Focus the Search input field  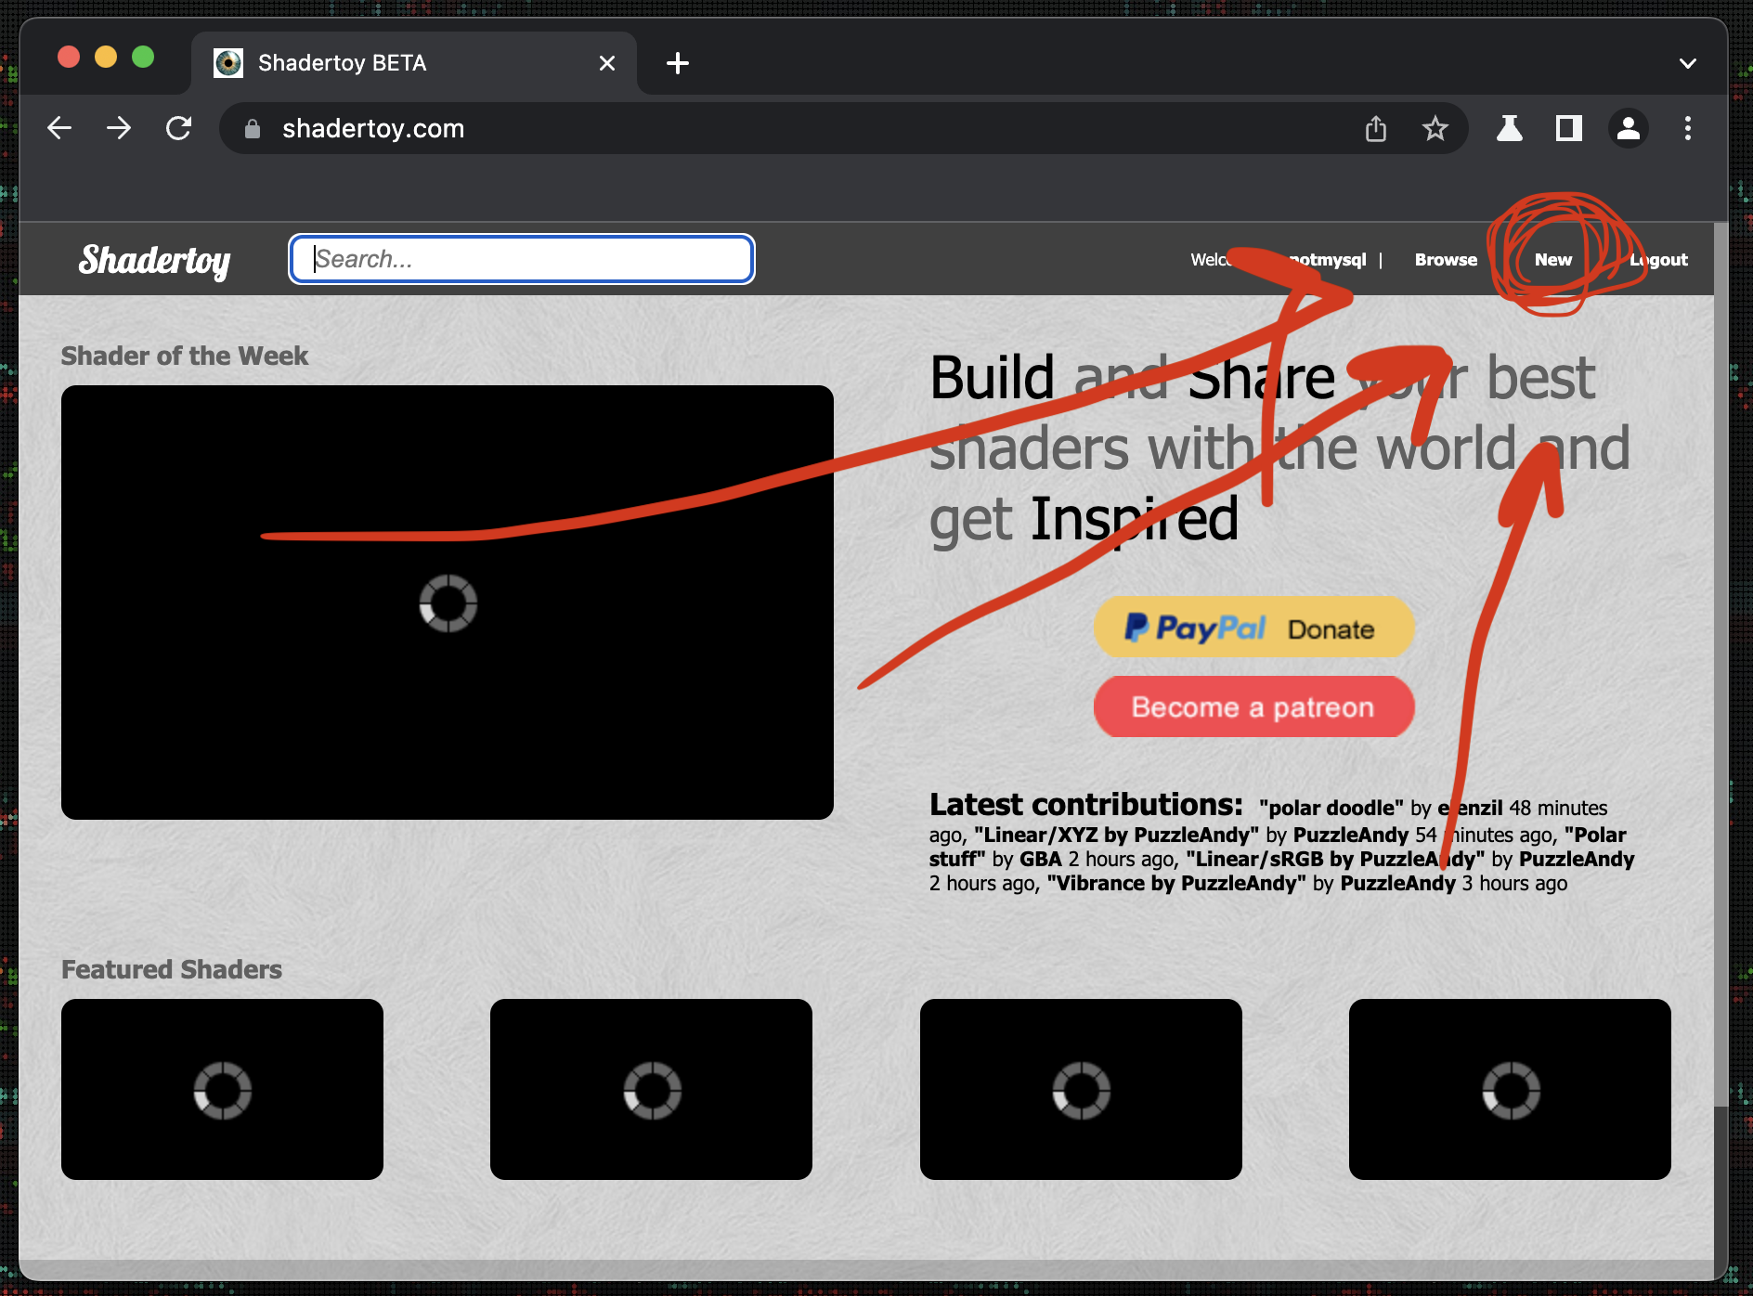(x=522, y=259)
